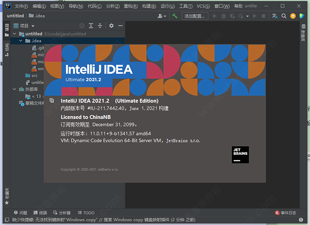
Task: Click the tool window toggle icon in status bar
Action: pyautogui.click(x=7, y=220)
